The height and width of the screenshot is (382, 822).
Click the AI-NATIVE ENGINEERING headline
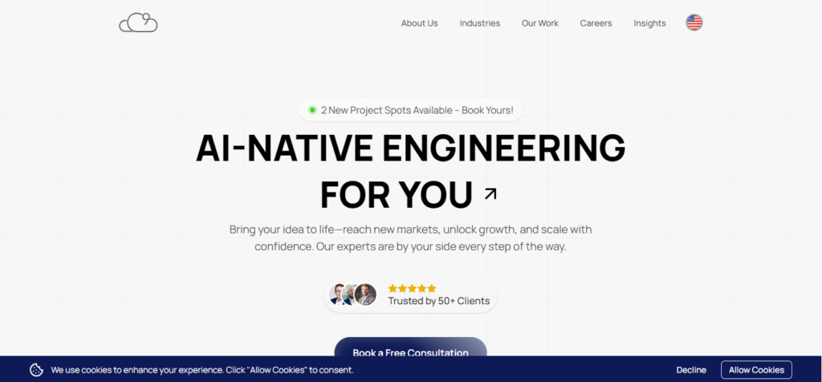(x=410, y=148)
